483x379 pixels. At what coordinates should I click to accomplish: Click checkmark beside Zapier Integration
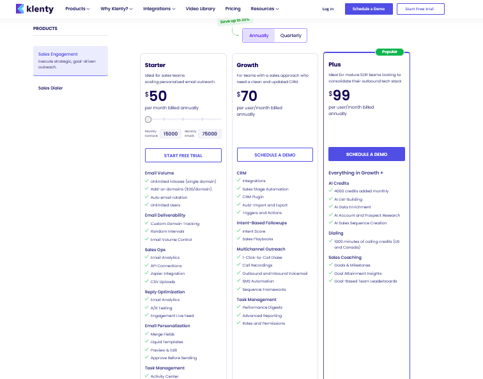click(147, 273)
